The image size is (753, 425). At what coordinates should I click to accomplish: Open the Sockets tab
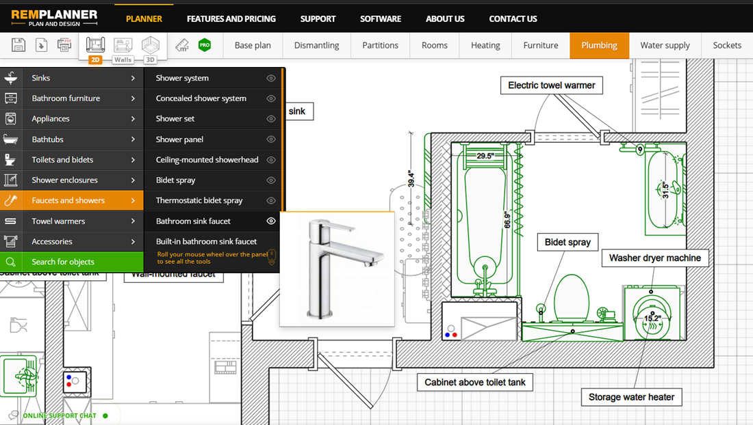tap(727, 46)
